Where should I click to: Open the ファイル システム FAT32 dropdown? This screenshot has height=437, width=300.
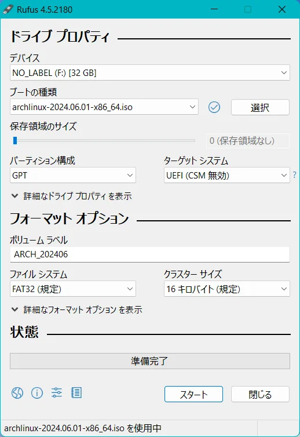click(x=73, y=289)
